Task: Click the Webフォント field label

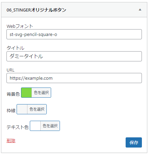Action: click(20, 26)
